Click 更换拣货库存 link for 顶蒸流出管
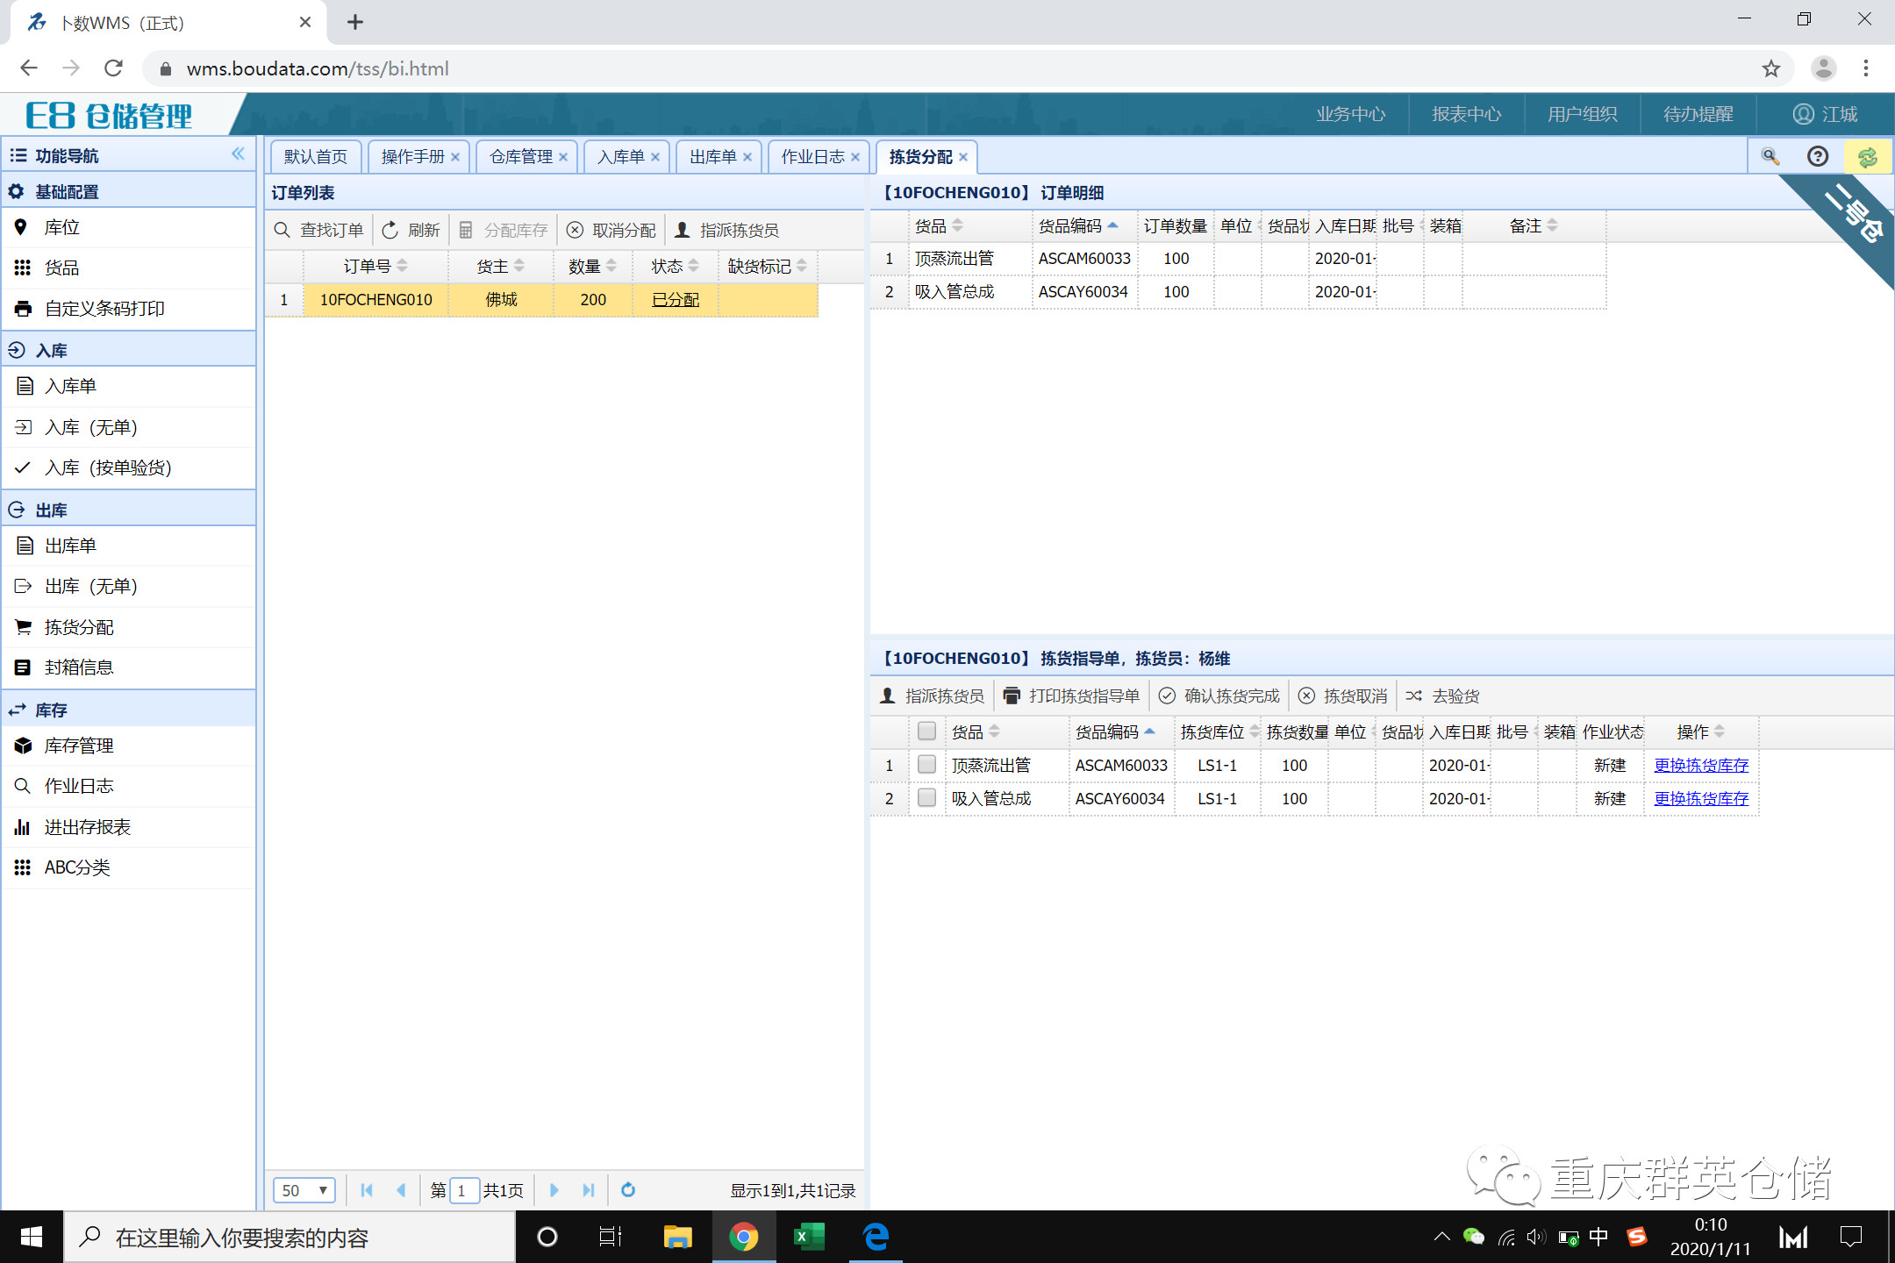This screenshot has height=1263, width=1895. click(1701, 765)
